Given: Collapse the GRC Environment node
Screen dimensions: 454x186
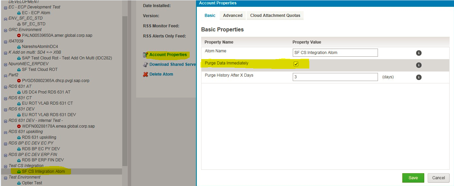Looking at the screenshot, I should pos(5,30).
